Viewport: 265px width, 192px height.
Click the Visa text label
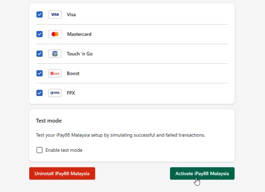pyautogui.click(x=71, y=15)
